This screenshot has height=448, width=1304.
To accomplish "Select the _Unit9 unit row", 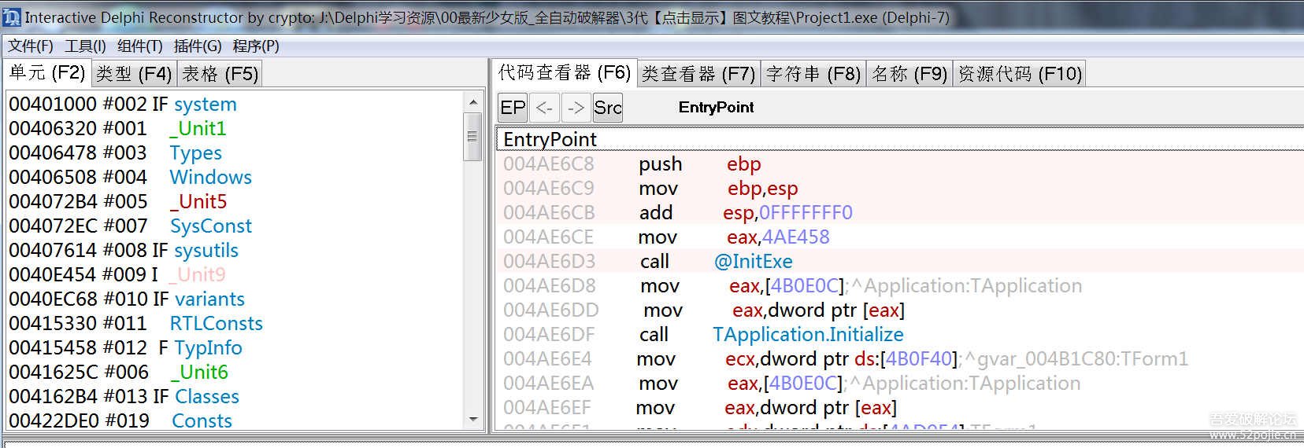I will [235, 275].
